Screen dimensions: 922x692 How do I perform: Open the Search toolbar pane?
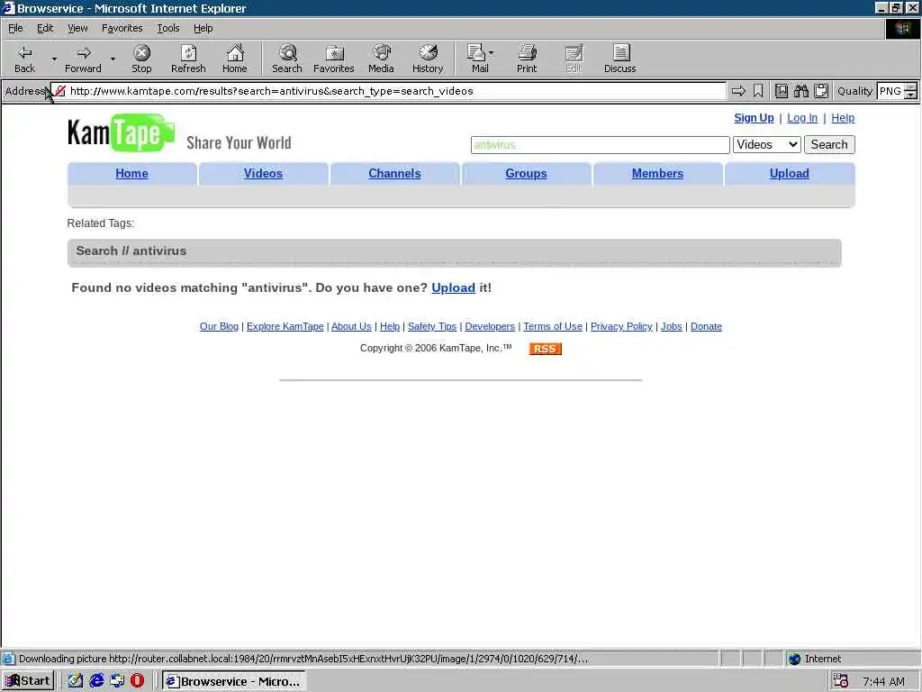coord(287,59)
